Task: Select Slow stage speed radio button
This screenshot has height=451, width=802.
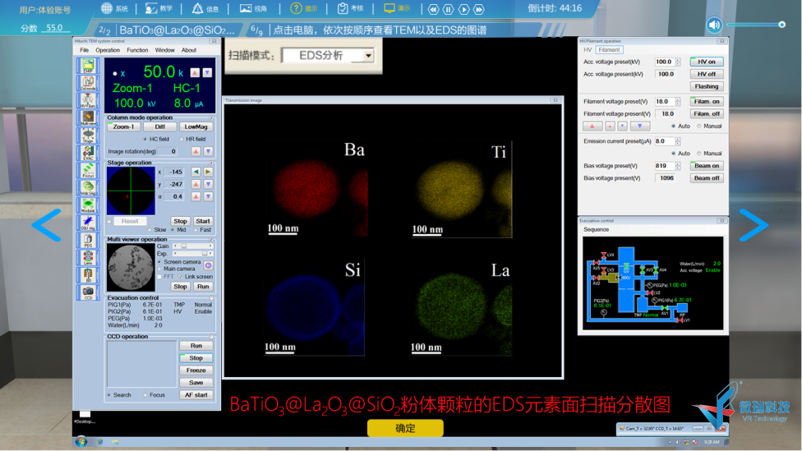Action: (150, 230)
